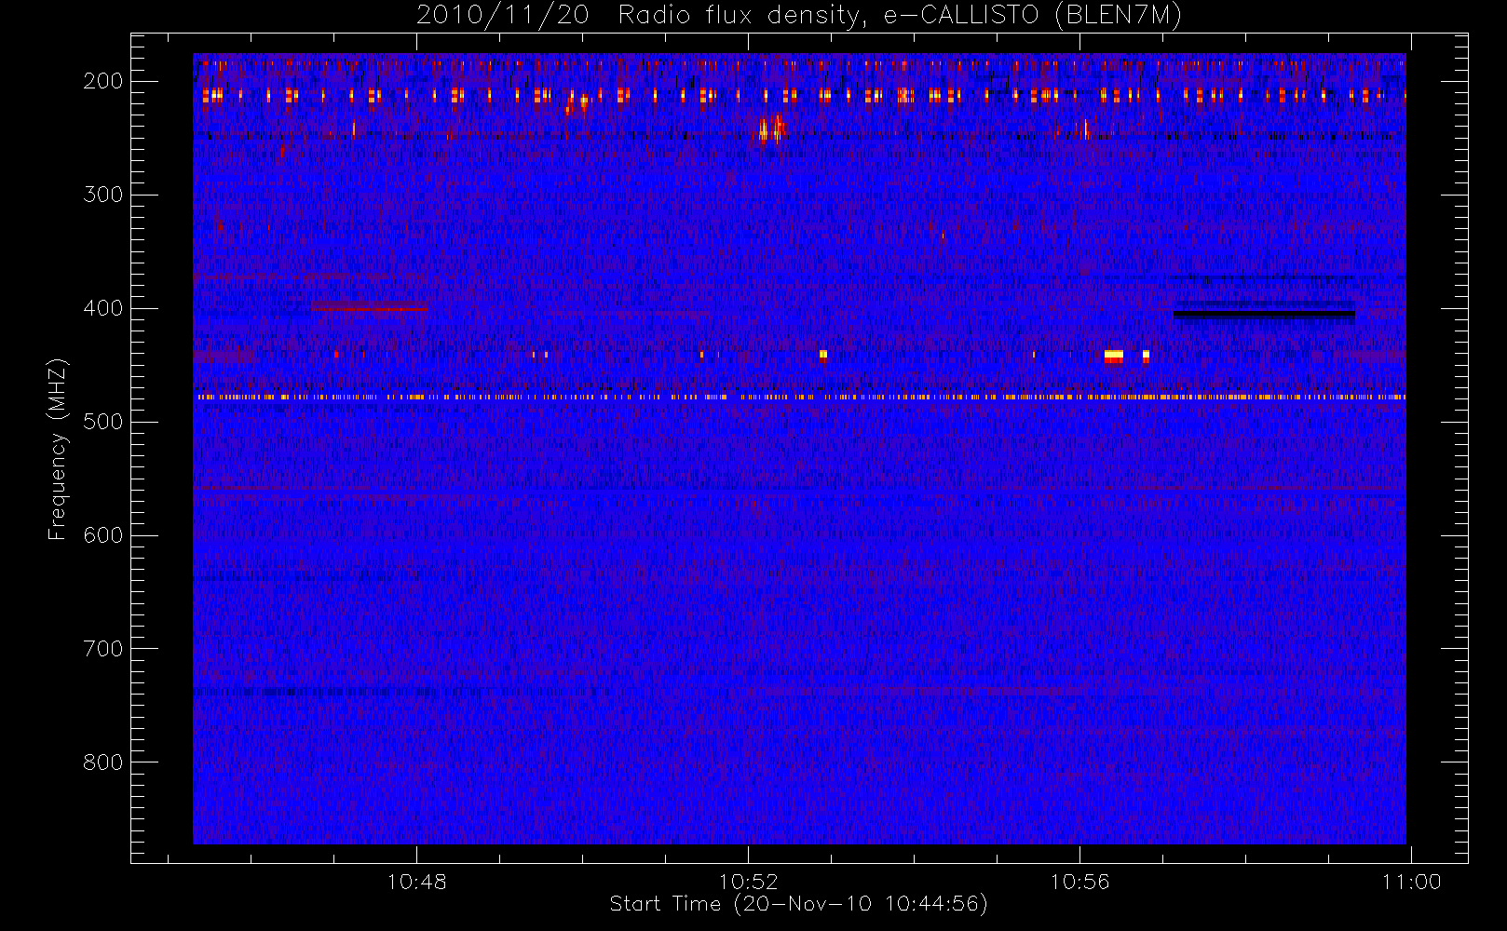Click the 10:56 time tick label
The image size is (1507, 931).
(1079, 882)
